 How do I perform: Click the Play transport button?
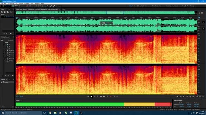(91, 96)
